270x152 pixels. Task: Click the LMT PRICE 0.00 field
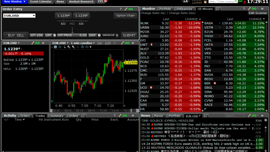click(72, 35)
